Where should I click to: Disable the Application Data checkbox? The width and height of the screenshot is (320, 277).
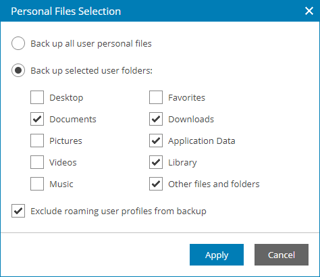pyautogui.click(x=156, y=141)
